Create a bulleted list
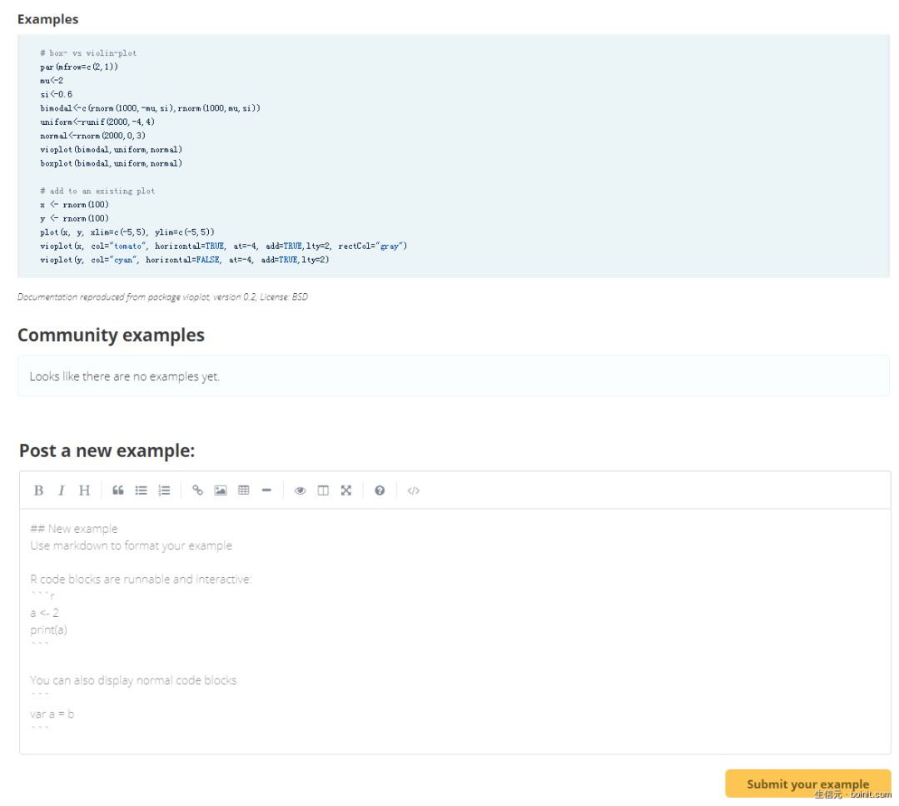The width and height of the screenshot is (899, 806). point(142,490)
